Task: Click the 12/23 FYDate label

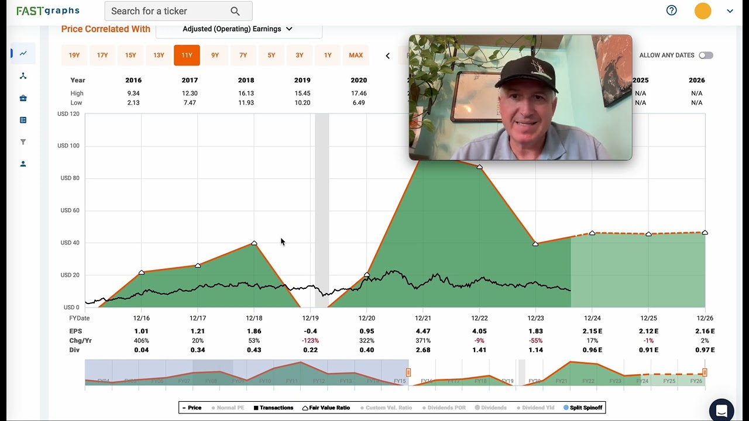Action: (536, 319)
